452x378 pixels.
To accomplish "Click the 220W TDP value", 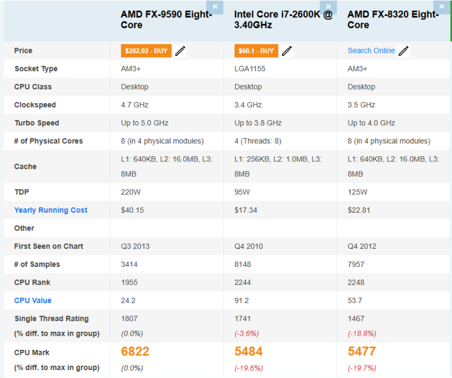I will pos(130,192).
